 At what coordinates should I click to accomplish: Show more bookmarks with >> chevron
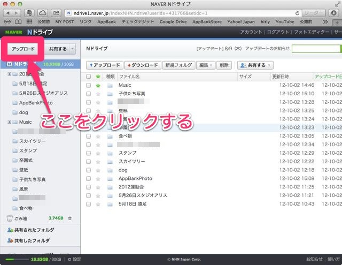tap(325, 22)
